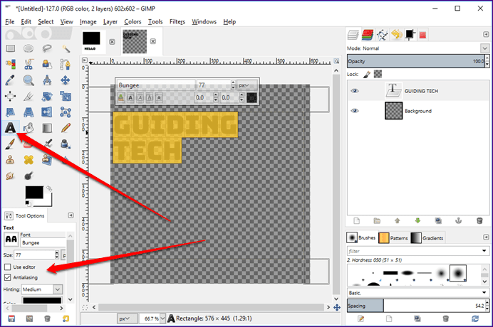
Task: Close the HELLO image tab
Action: (x=112, y=42)
